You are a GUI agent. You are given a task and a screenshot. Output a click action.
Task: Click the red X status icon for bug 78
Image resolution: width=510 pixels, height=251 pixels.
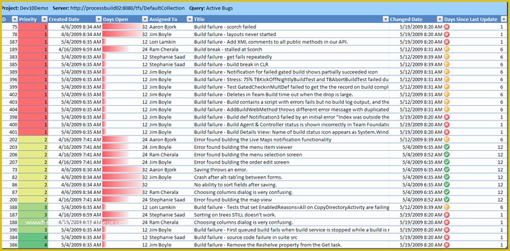[447, 34]
